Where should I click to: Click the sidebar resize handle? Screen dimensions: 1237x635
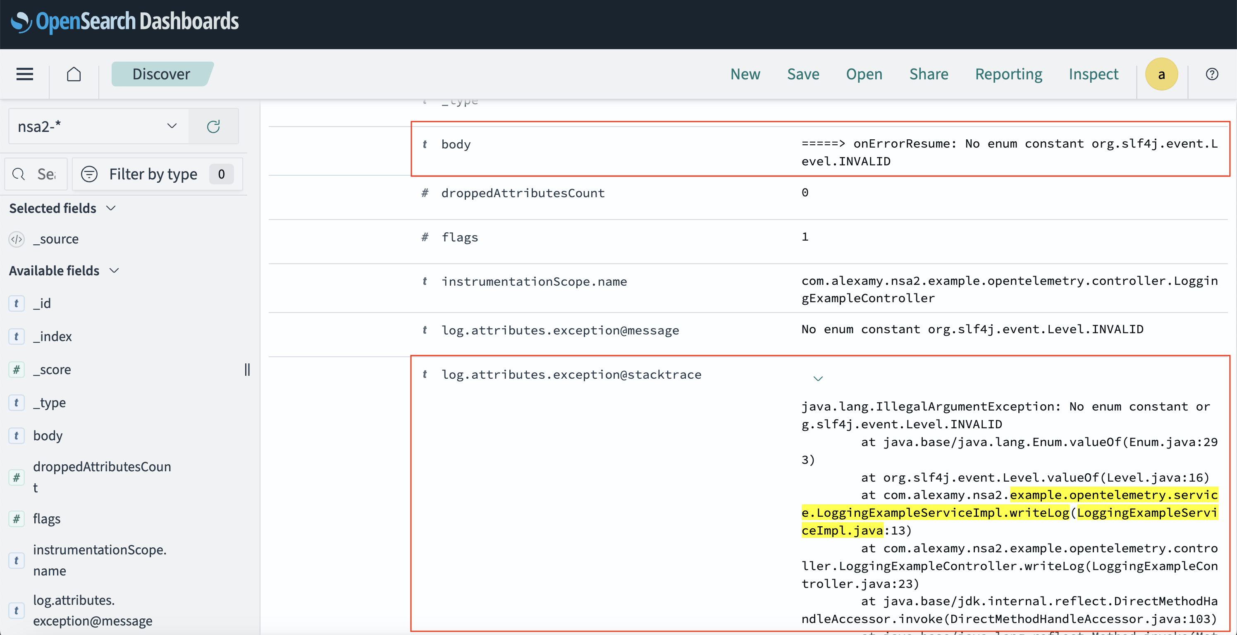(247, 369)
